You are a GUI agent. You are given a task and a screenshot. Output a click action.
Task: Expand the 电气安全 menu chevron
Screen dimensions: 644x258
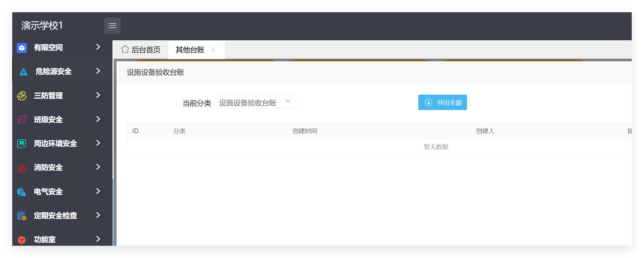point(98,191)
